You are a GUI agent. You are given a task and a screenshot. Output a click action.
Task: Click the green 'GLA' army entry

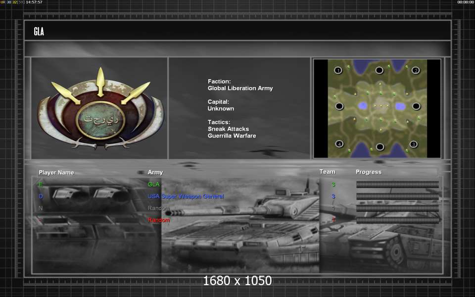[x=153, y=184]
